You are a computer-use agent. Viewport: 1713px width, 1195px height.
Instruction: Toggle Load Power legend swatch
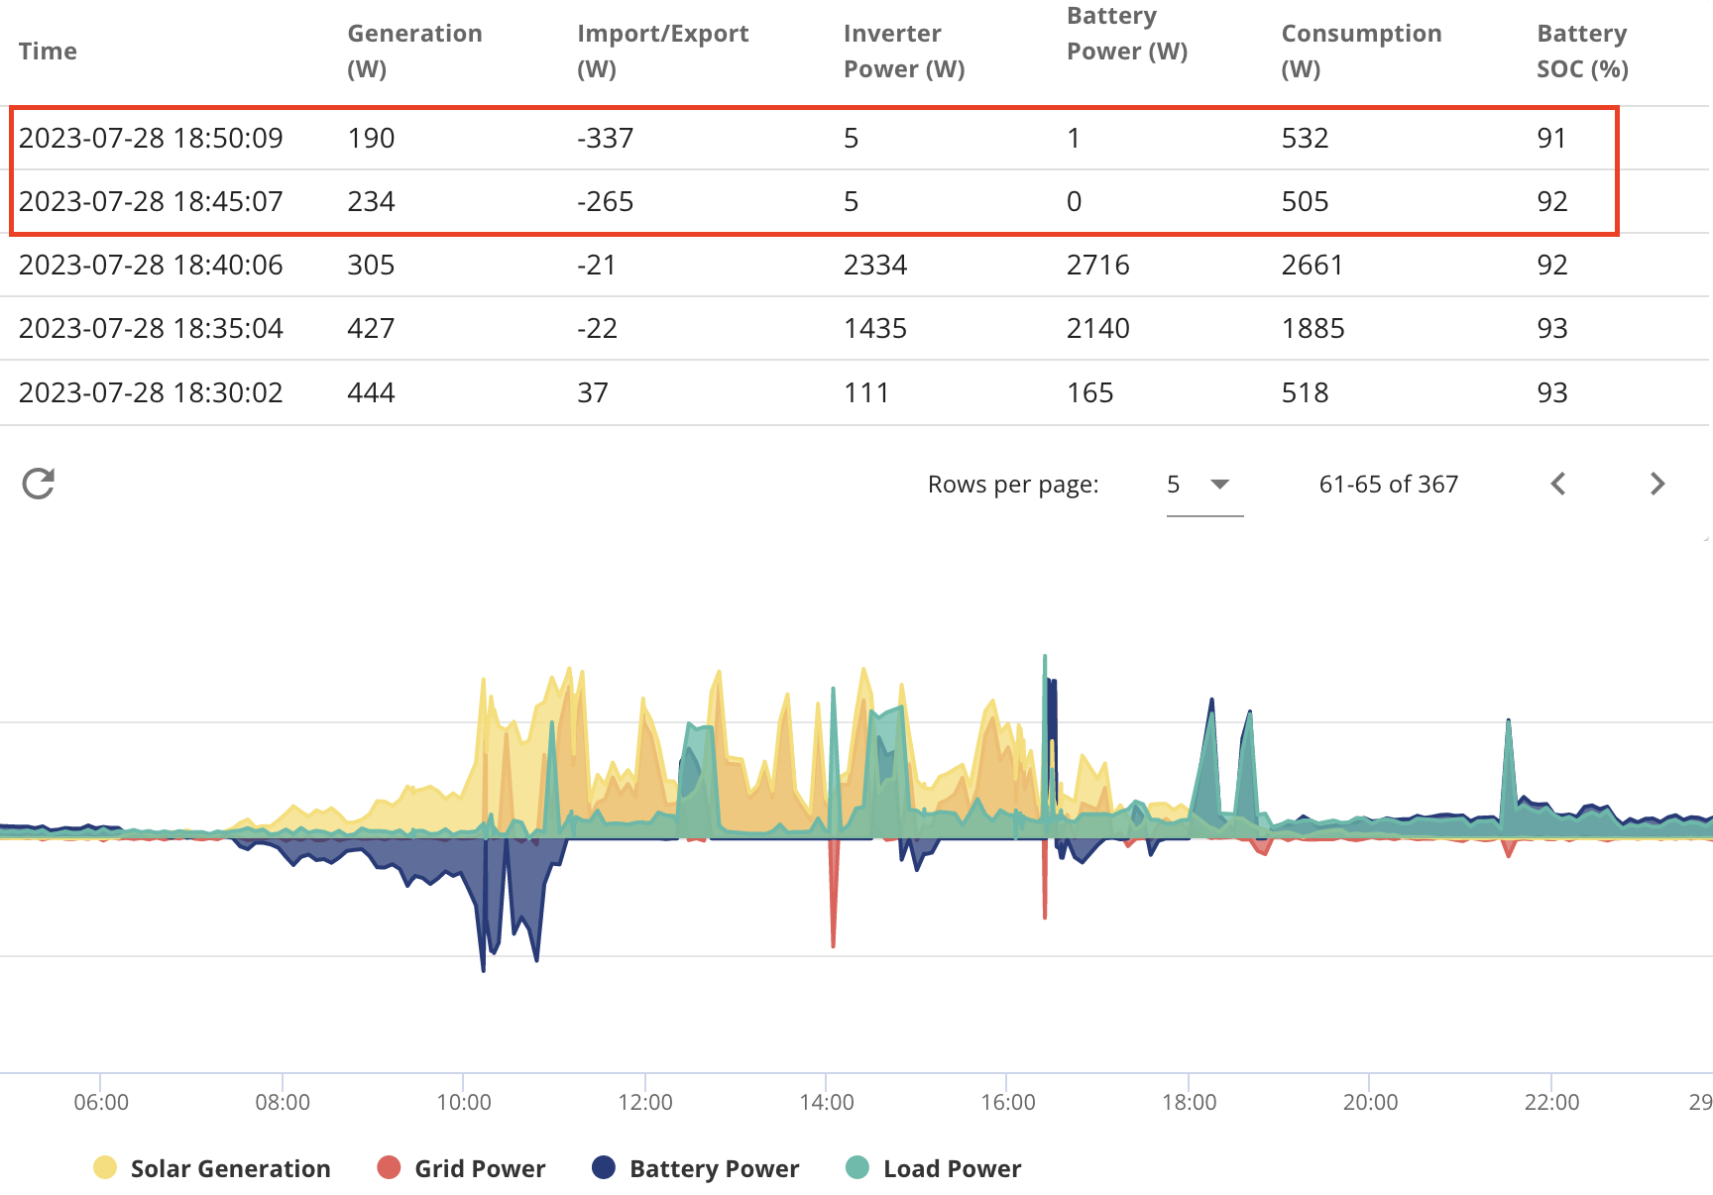click(x=857, y=1167)
